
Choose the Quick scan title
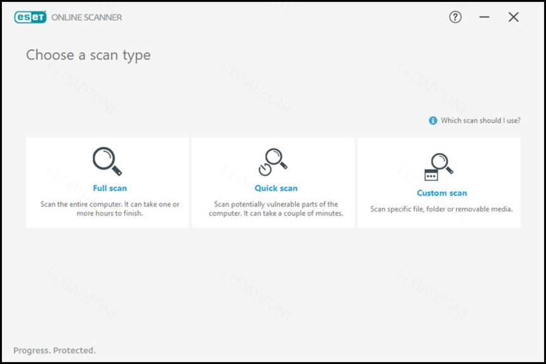pos(276,188)
